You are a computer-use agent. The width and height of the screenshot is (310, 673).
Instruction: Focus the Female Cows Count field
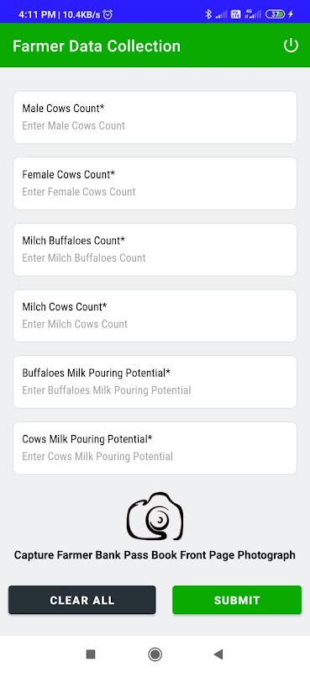[155, 183]
